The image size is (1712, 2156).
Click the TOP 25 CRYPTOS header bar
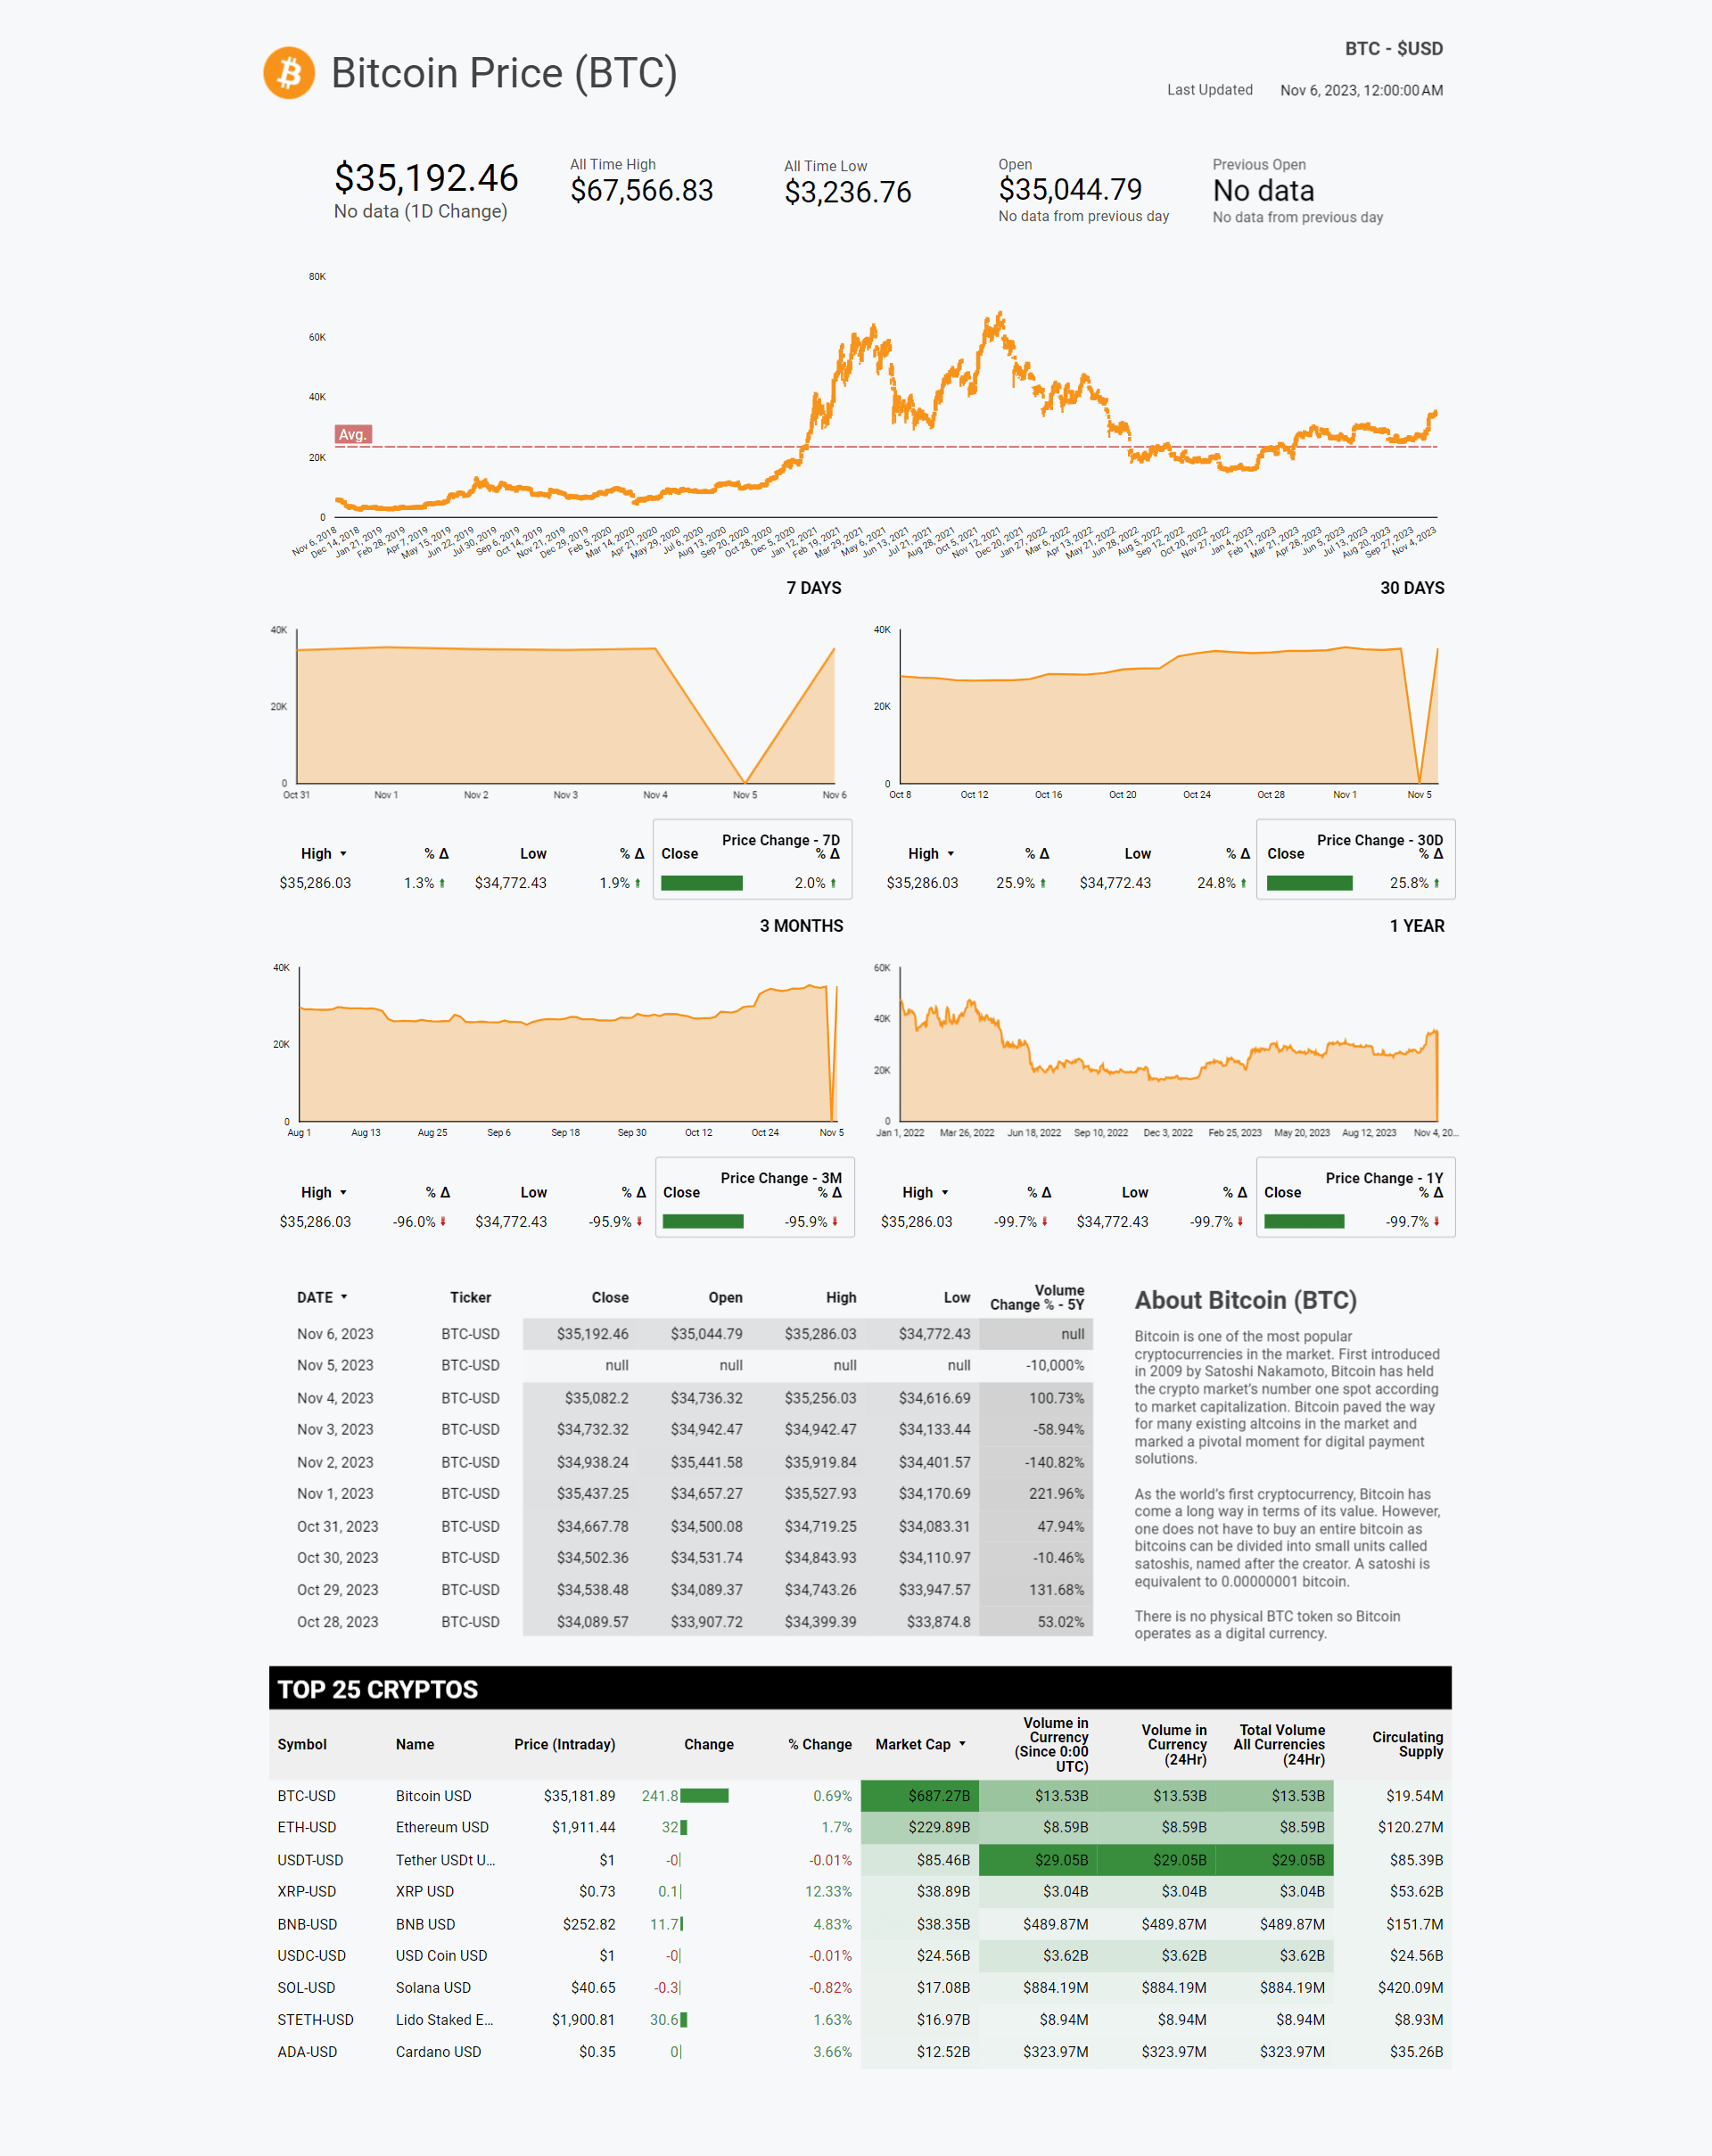pyautogui.click(x=860, y=1688)
